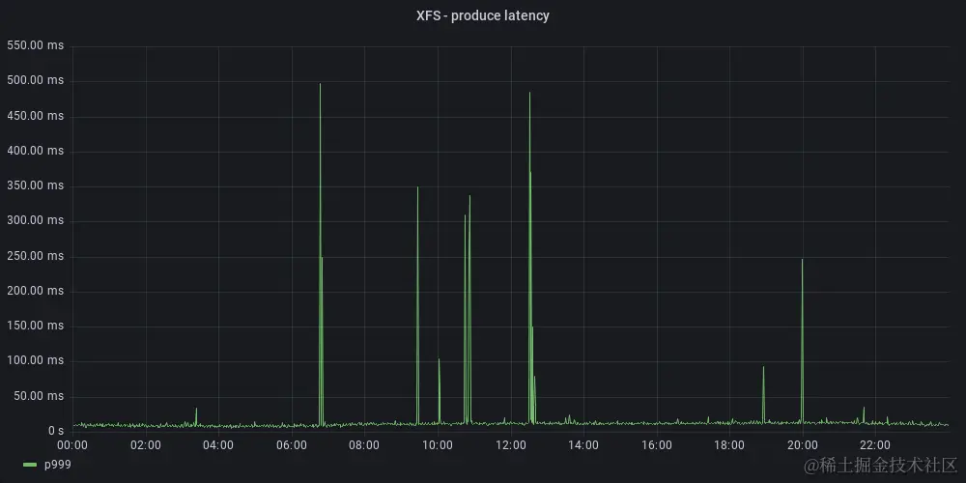Click the 350.00 ms y-axis label

click(35, 185)
